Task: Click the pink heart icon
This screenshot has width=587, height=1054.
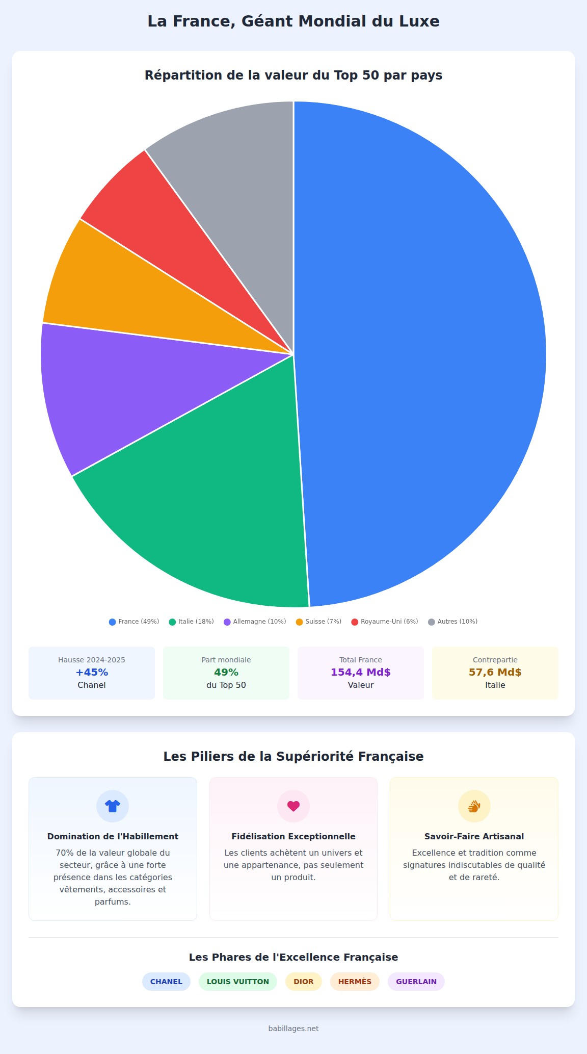Action: coord(293,806)
